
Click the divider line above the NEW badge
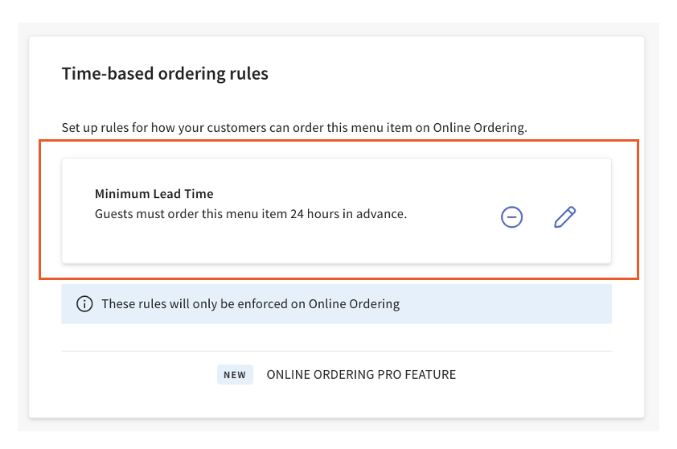click(336, 351)
